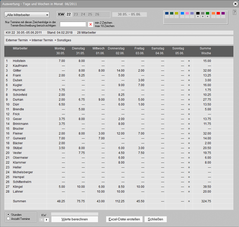Click the Summen row label
The image size is (239, 227).
[x=19, y=201]
